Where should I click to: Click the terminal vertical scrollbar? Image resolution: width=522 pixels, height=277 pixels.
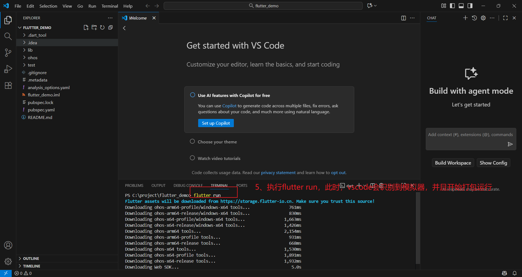[x=418, y=228]
